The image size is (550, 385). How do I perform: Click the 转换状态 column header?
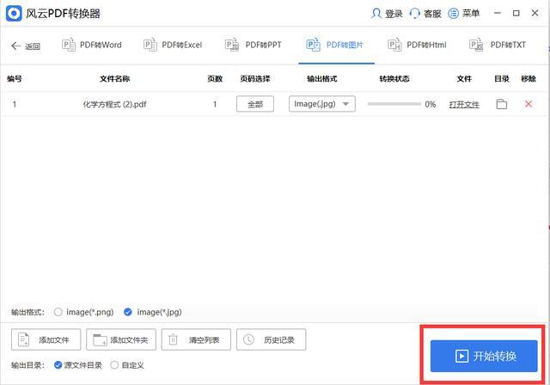tap(394, 79)
